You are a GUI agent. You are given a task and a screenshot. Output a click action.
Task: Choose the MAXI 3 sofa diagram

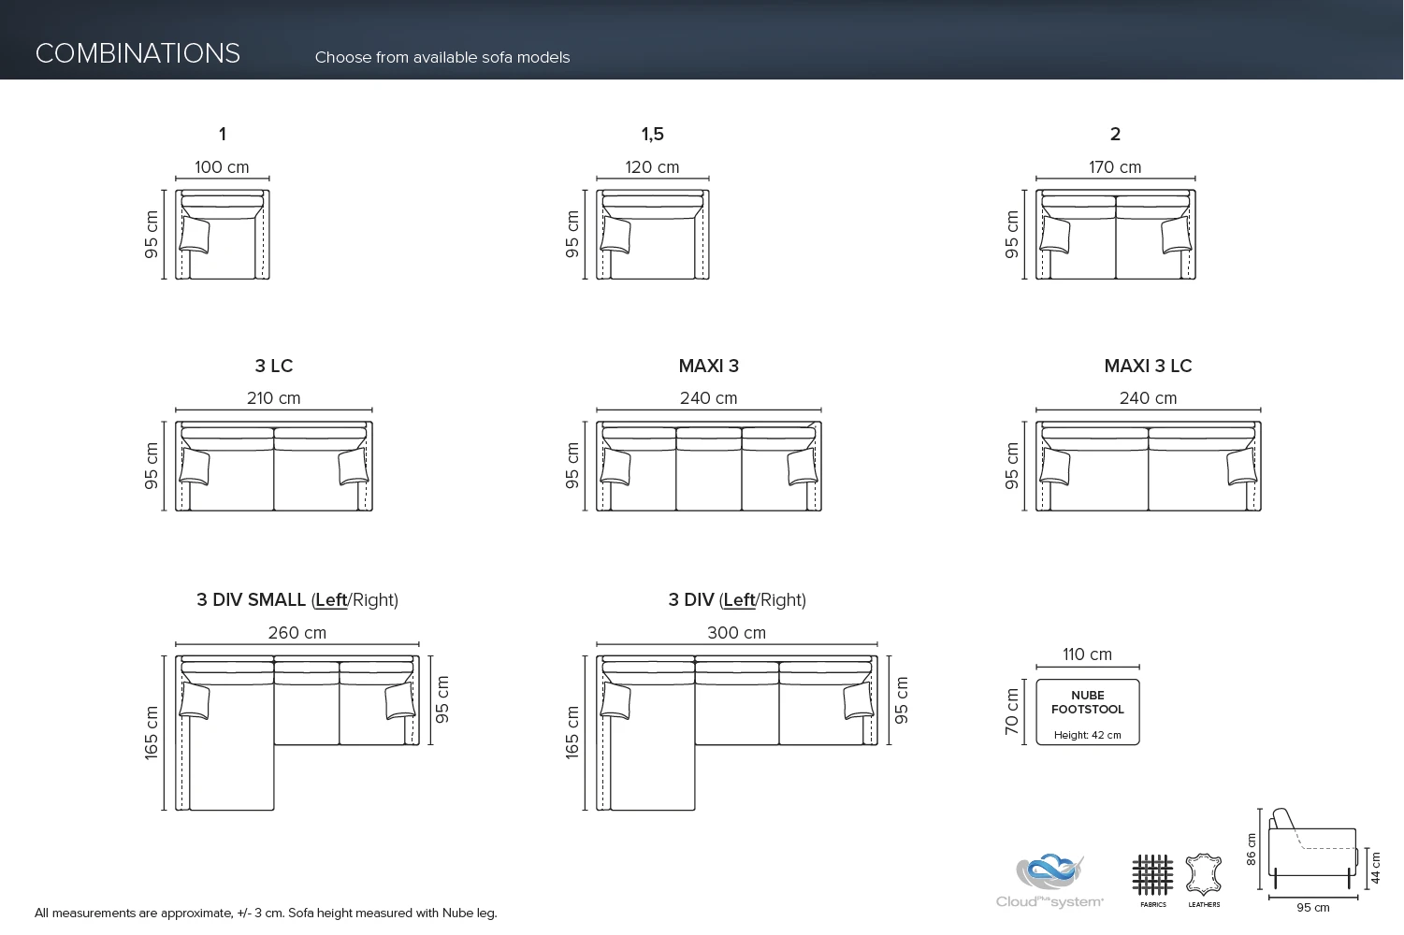[x=709, y=467]
